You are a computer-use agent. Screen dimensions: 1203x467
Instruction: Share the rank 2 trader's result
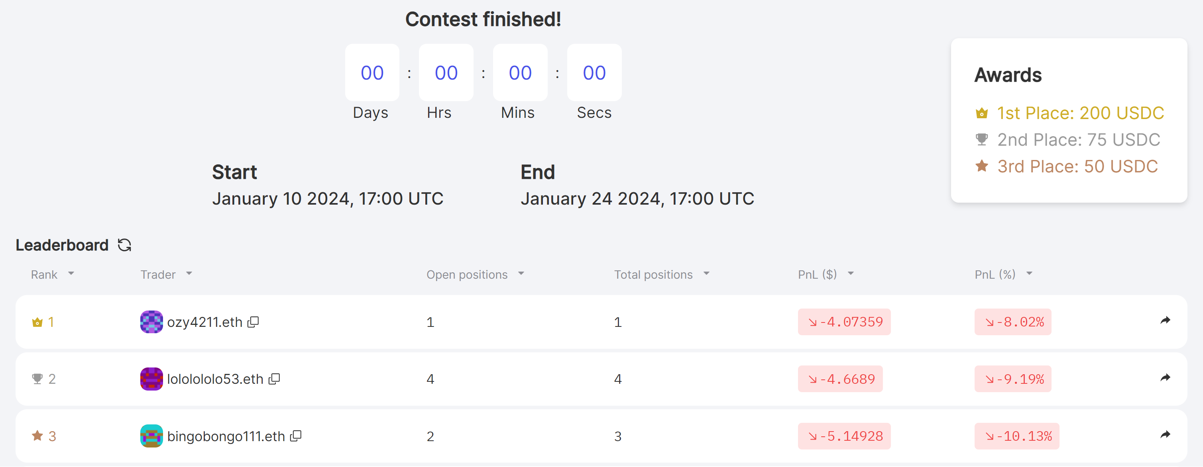(1165, 377)
